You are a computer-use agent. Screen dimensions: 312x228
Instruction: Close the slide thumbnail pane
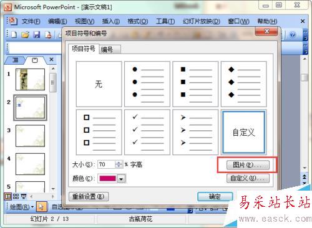(x=51, y=60)
